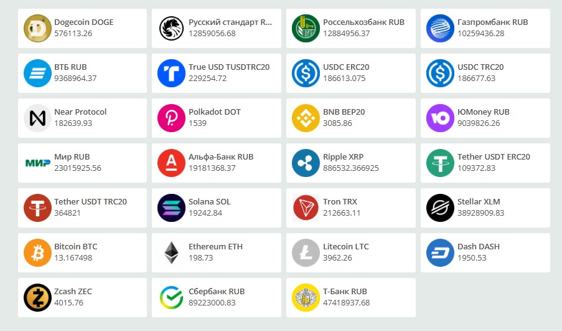Select the Bitcoin BTC orange logo
The width and height of the screenshot is (562, 331).
tap(37, 252)
